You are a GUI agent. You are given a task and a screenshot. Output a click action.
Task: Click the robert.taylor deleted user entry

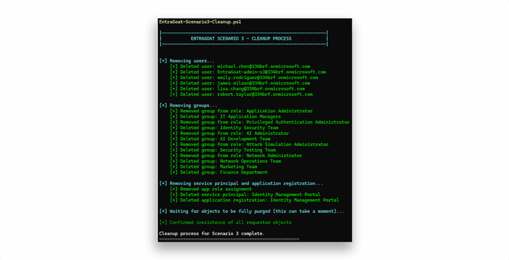[241, 94]
